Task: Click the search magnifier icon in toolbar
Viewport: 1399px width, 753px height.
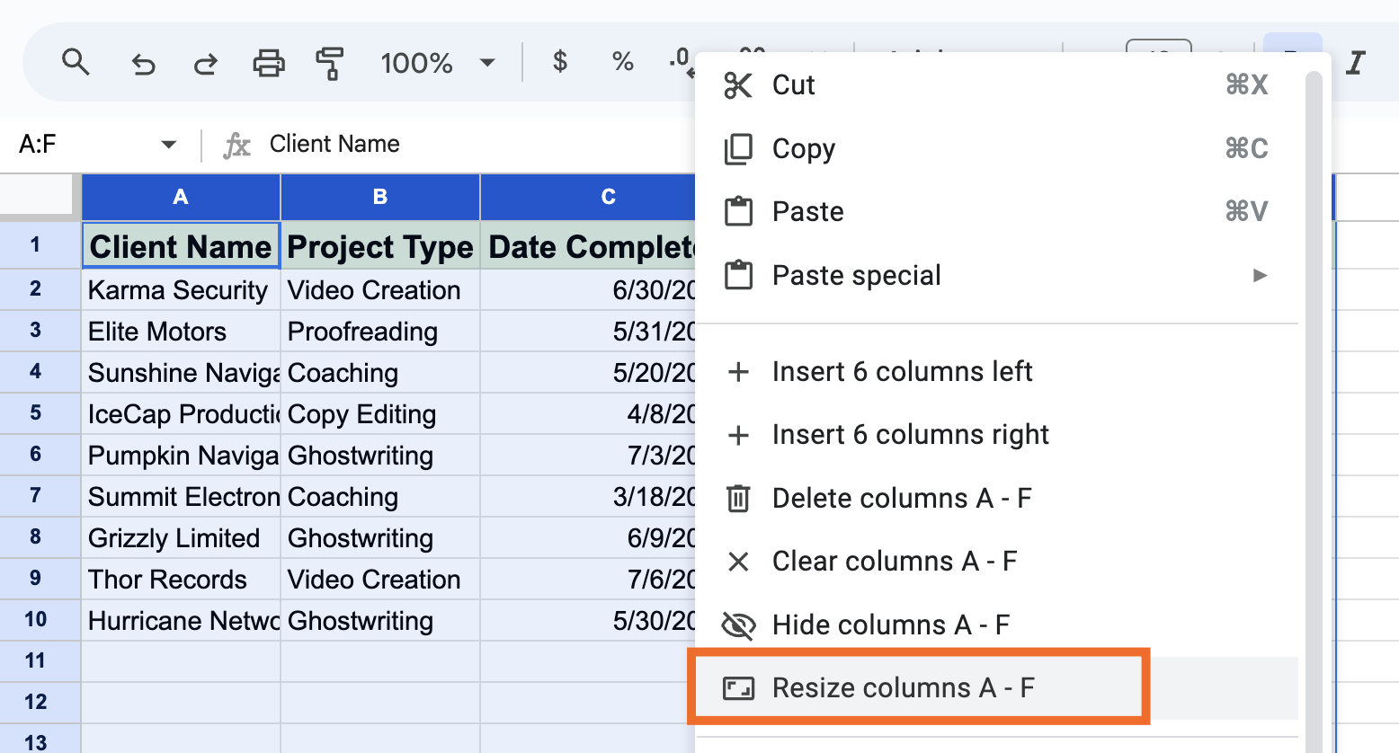Action: (76, 63)
